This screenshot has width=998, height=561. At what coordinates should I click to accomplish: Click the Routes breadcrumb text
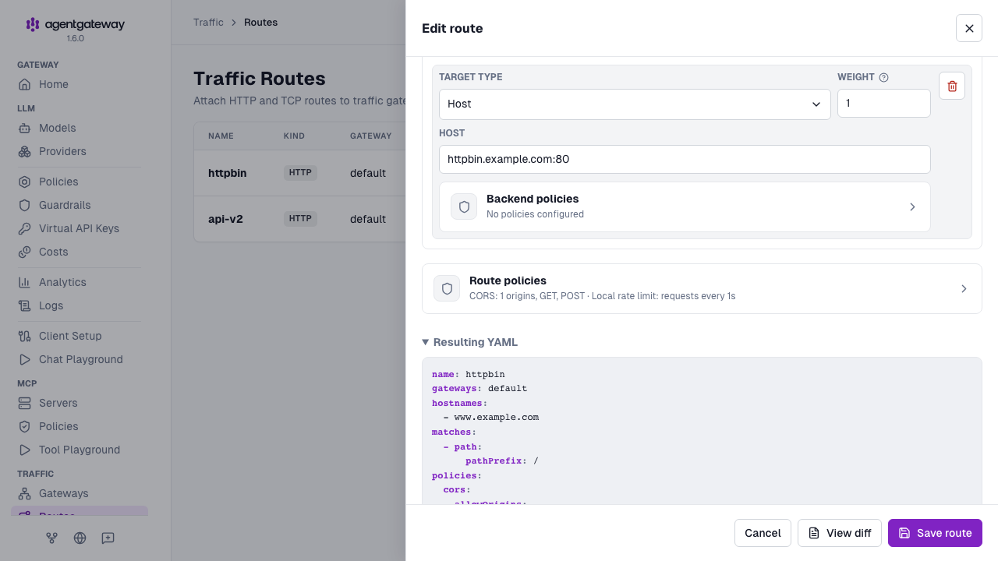pyautogui.click(x=260, y=22)
